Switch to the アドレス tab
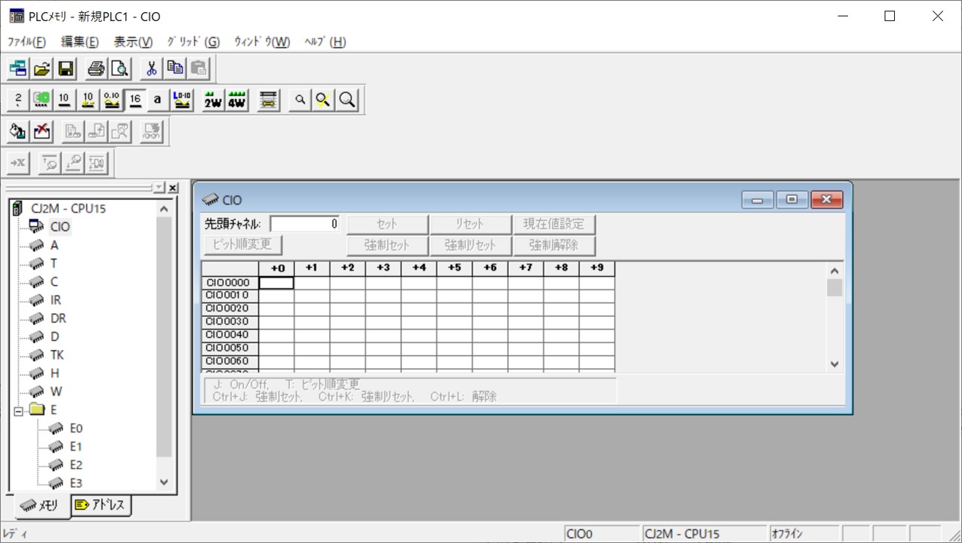 tap(101, 506)
